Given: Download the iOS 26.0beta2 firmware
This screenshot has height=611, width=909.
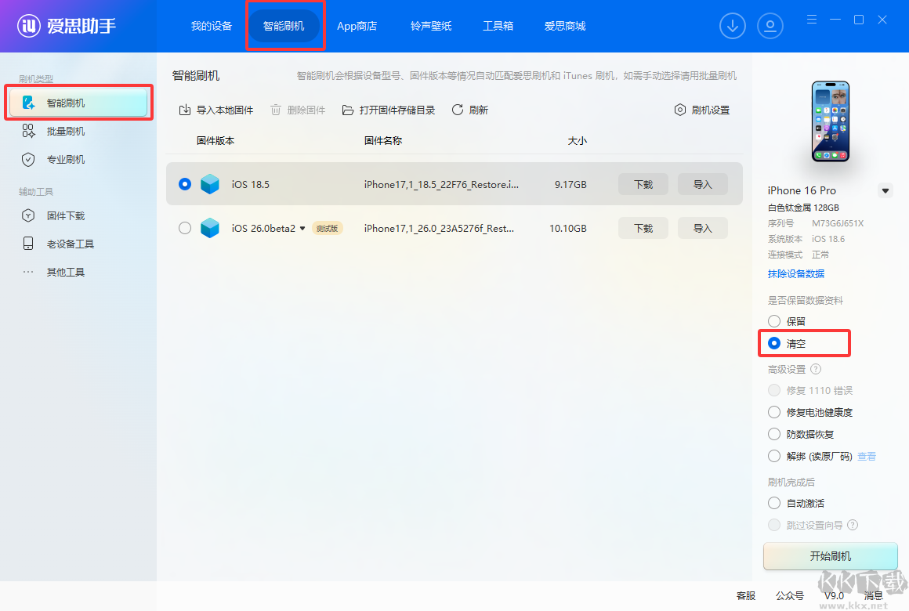Looking at the screenshot, I should (643, 228).
